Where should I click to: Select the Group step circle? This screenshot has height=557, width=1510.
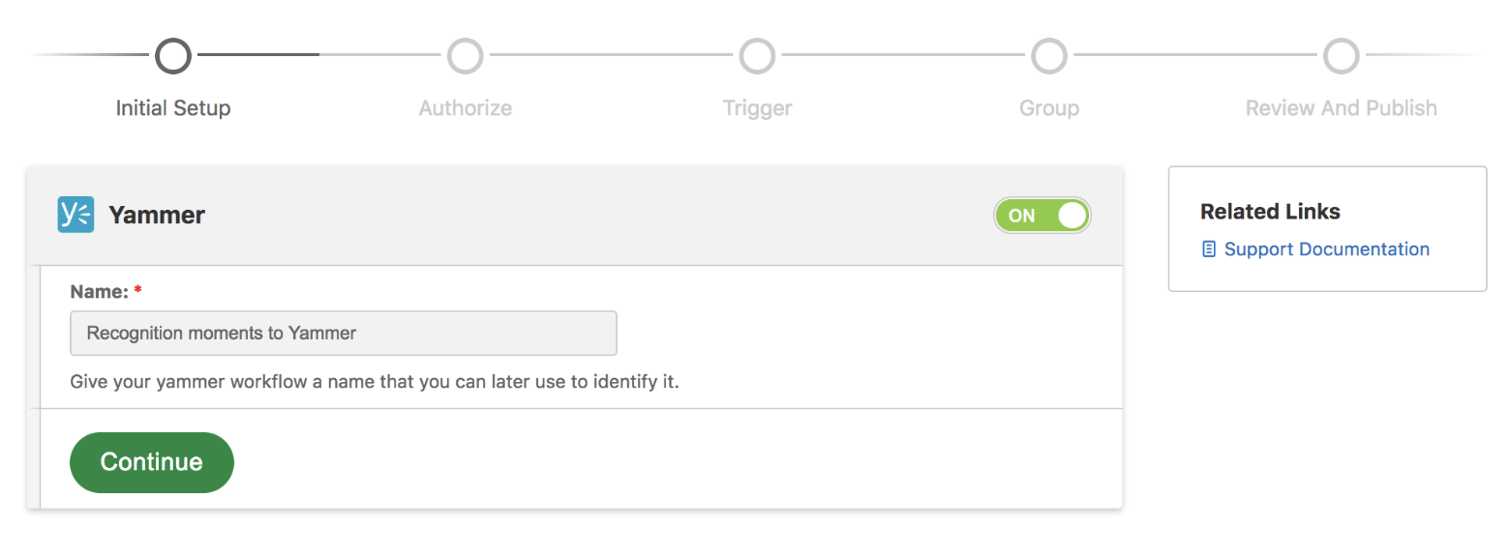click(x=1049, y=56)
